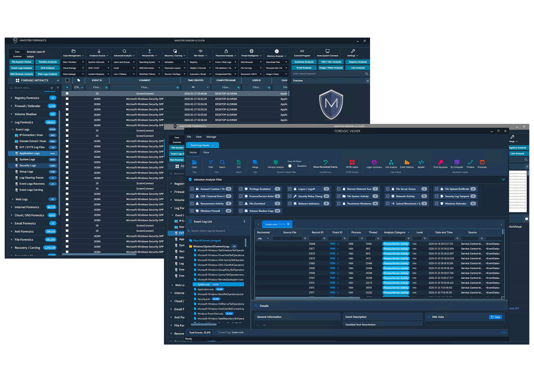Expand the Internet Forensics tree node
The height and width of the screenshot is (382, 534).
pos(12,207)
